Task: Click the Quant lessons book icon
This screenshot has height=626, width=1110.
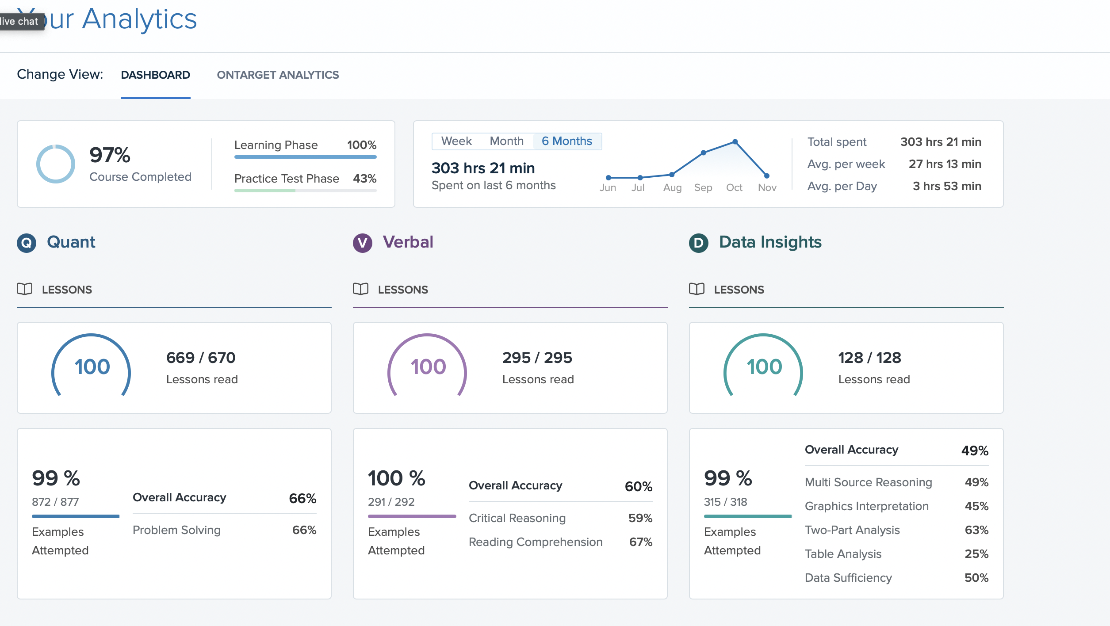Action: coord(25,289)
